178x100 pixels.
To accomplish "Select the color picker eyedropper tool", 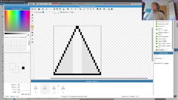I will pos(32,35).
